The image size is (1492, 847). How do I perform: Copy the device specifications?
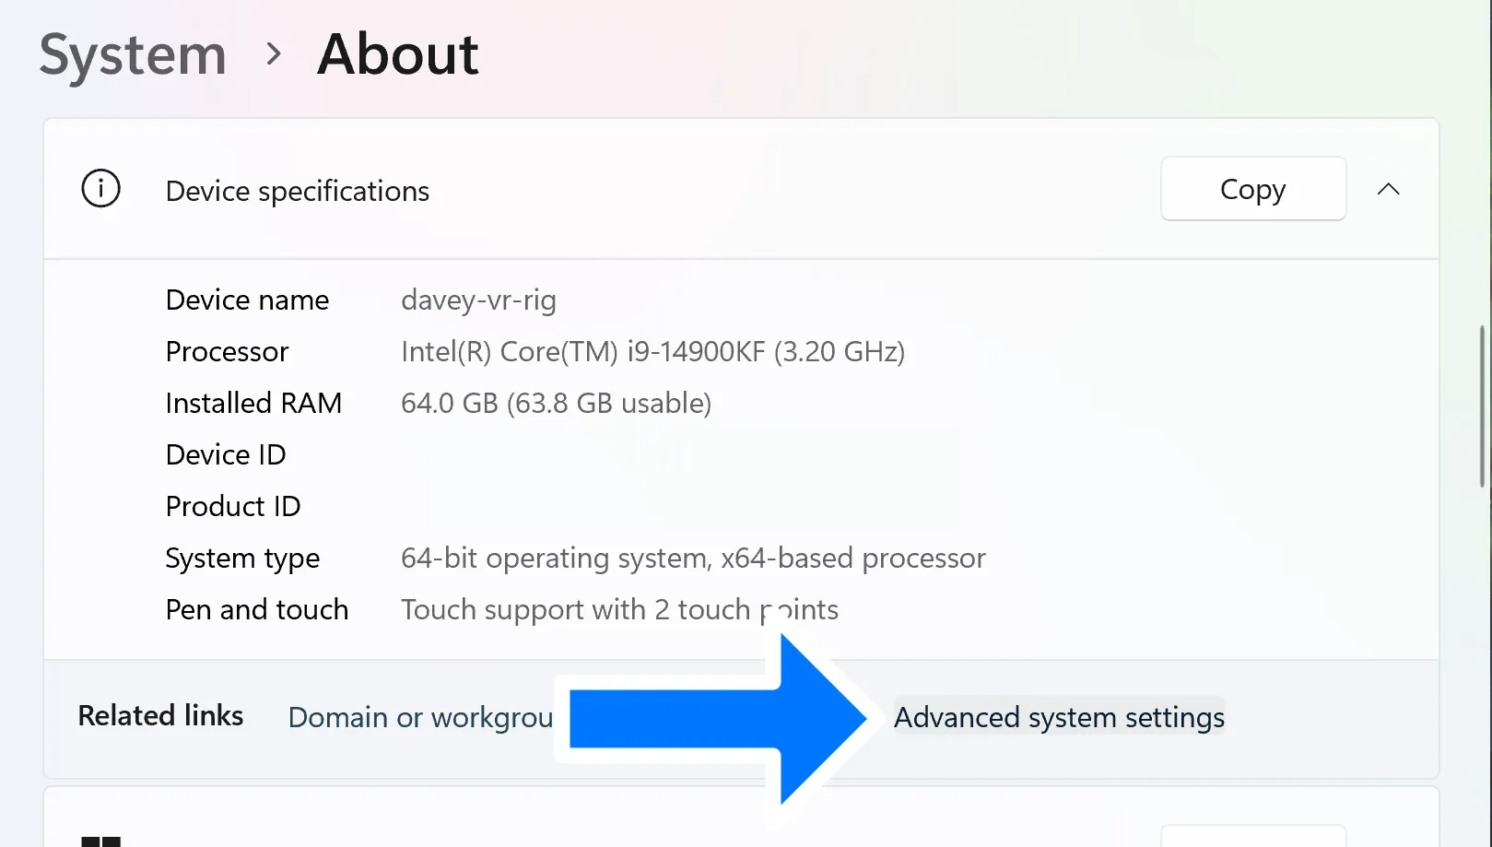(x=1252, y=189)
